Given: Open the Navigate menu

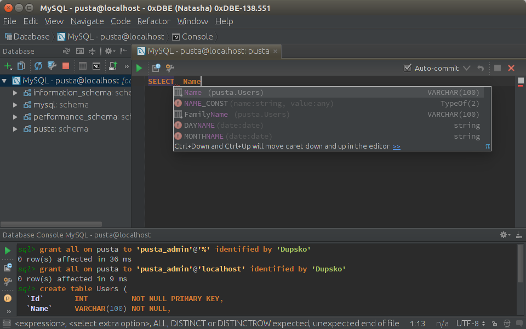Looking at the screenshot, I should tap(87, 21).
